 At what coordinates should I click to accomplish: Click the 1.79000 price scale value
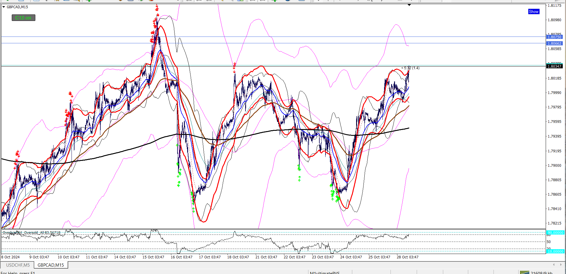point(555,165)
